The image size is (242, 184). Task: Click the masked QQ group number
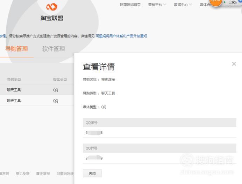coord(94,158)
